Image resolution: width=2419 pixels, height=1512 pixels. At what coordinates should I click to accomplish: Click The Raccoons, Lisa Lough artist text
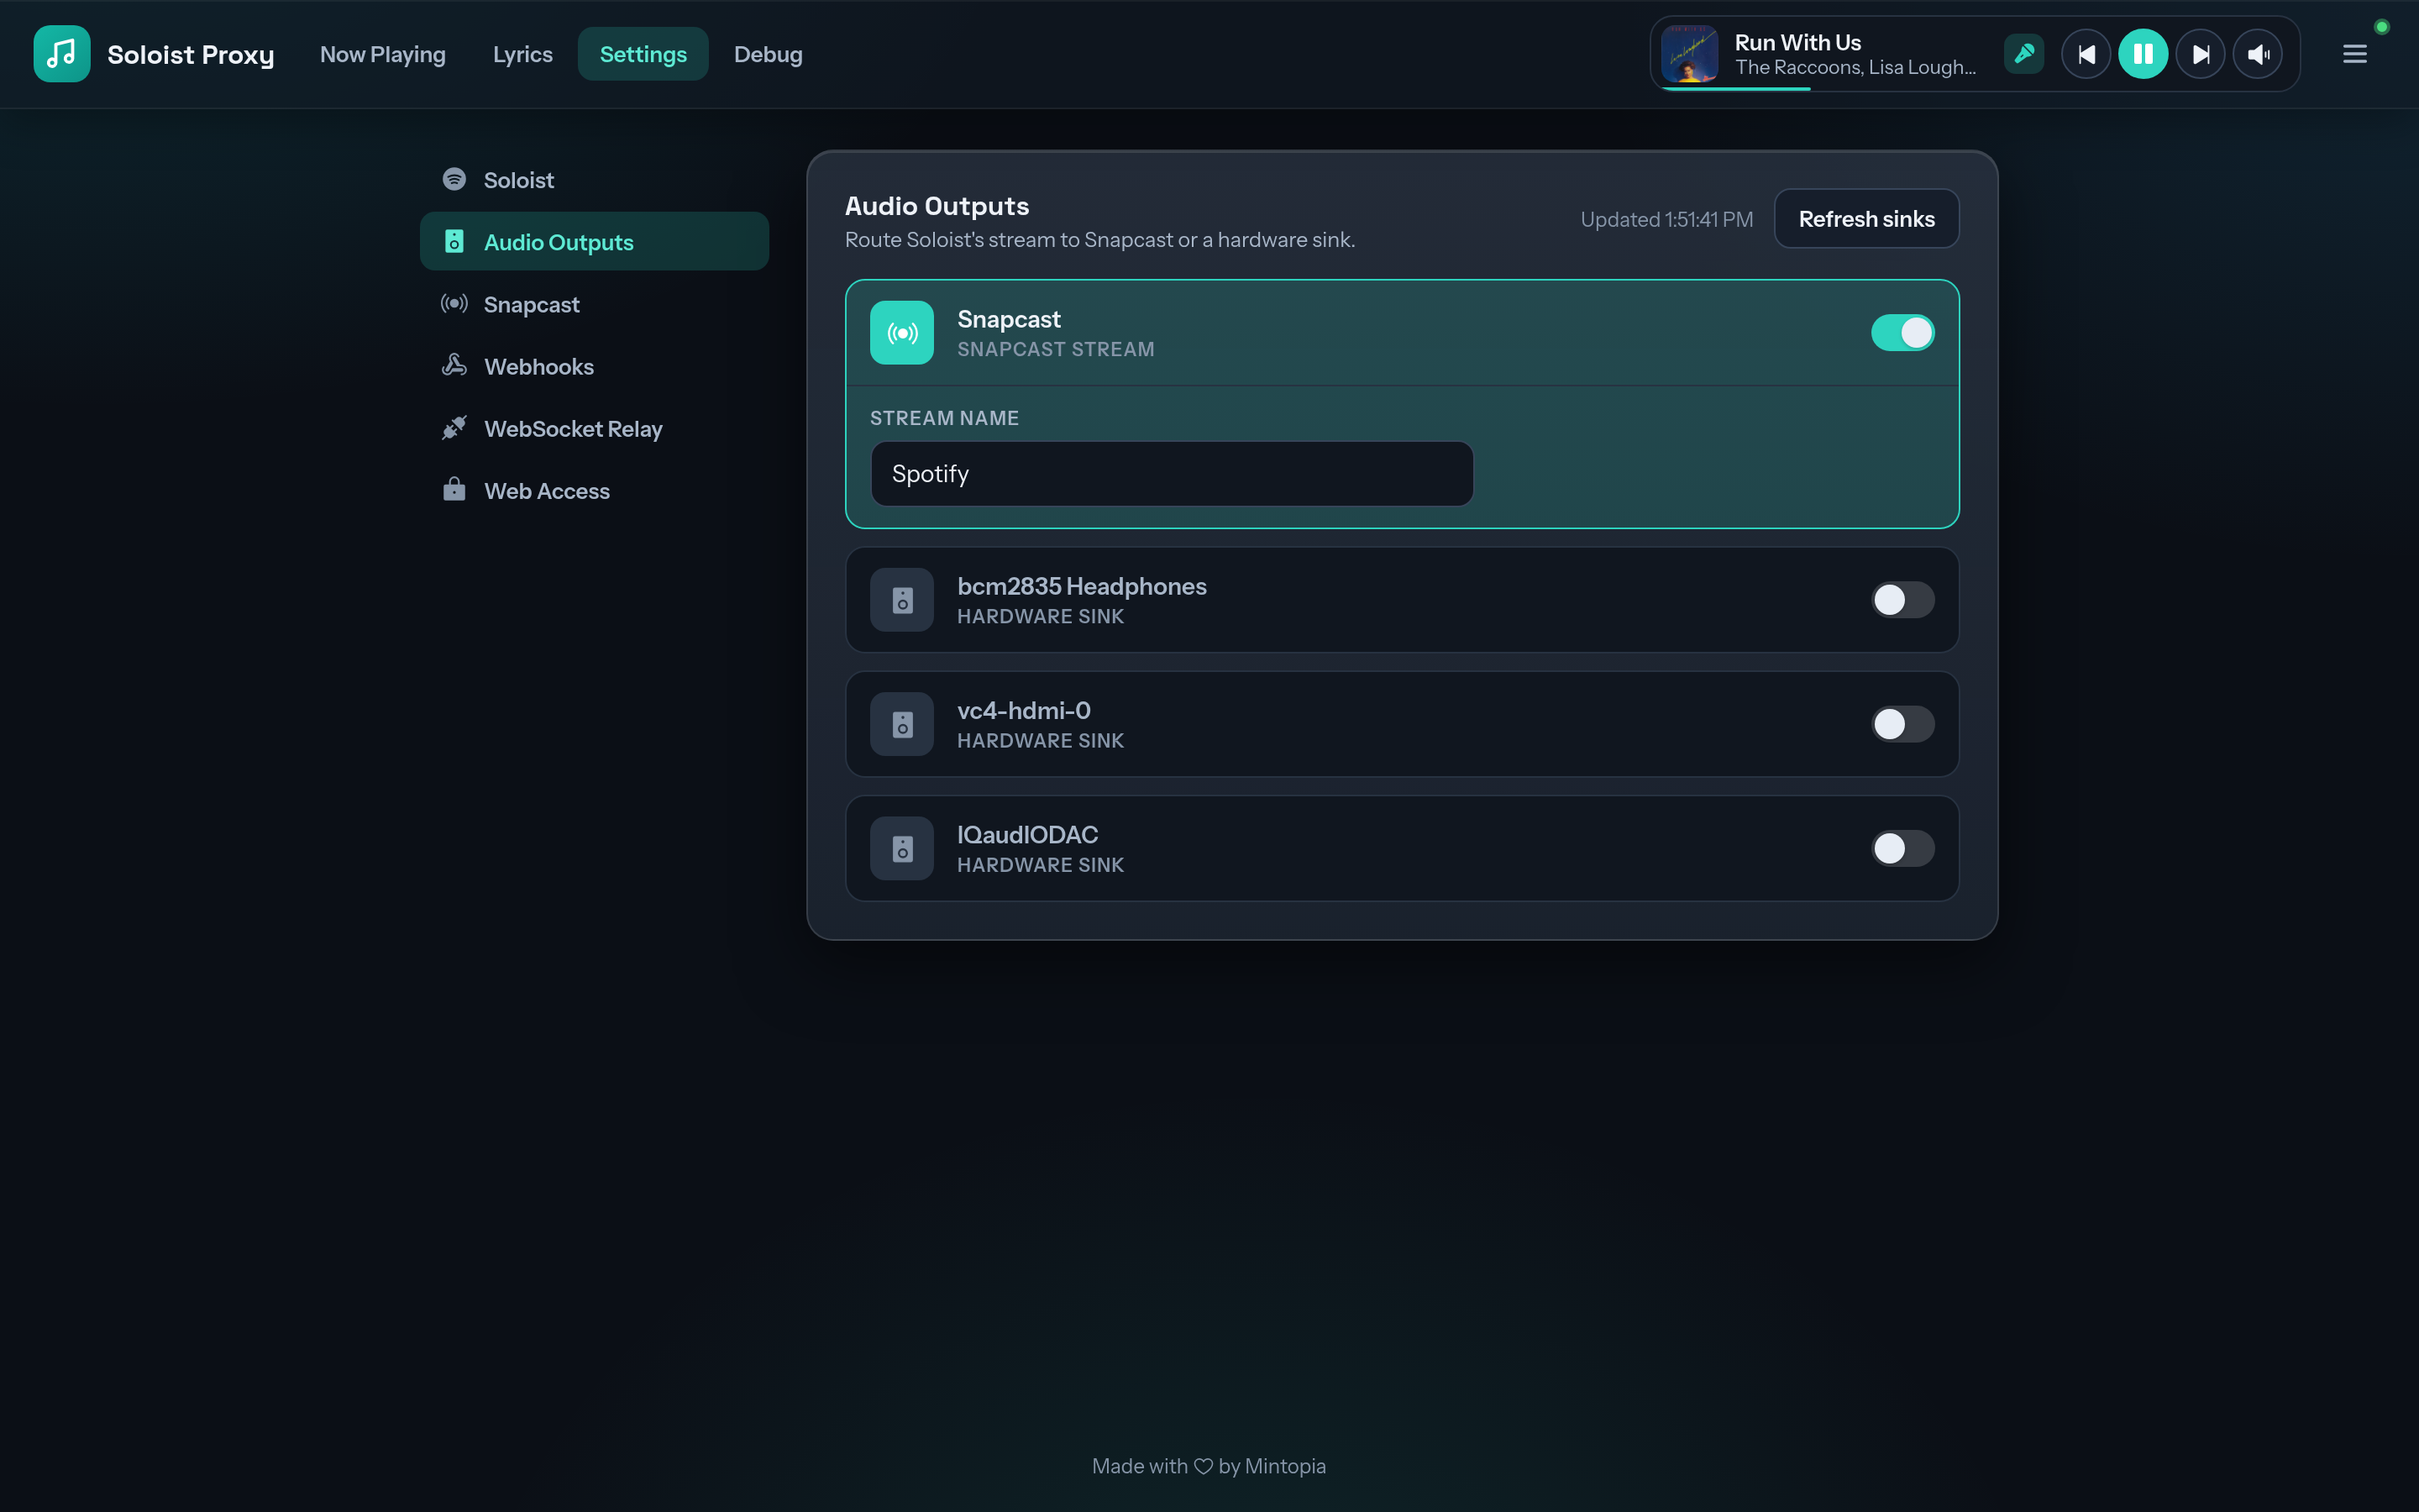(x=1855, y=68)
